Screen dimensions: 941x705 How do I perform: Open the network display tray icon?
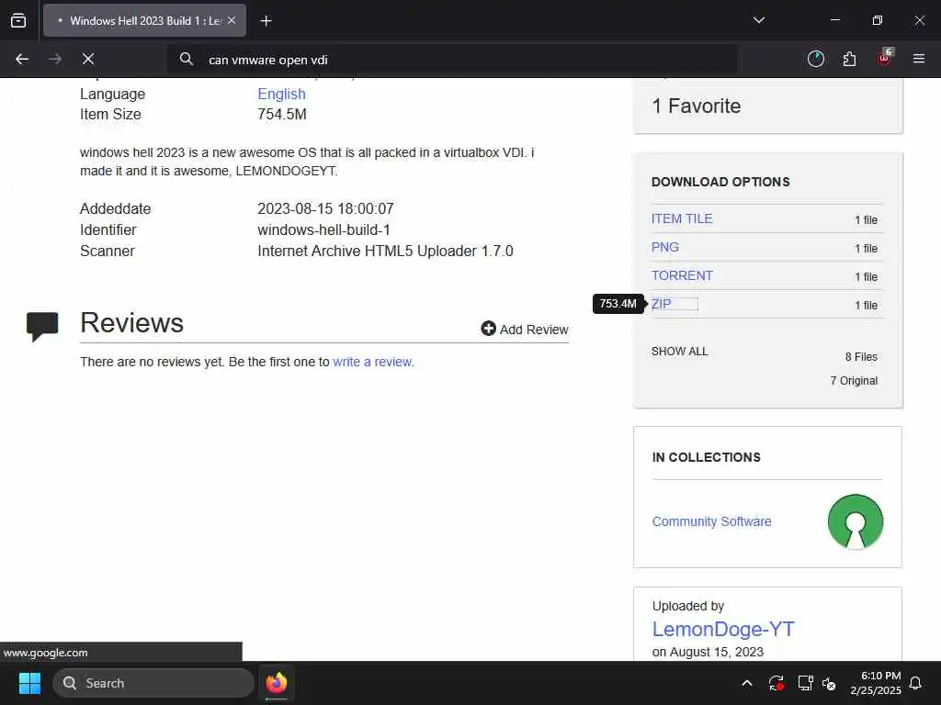(x=805, y=683)
